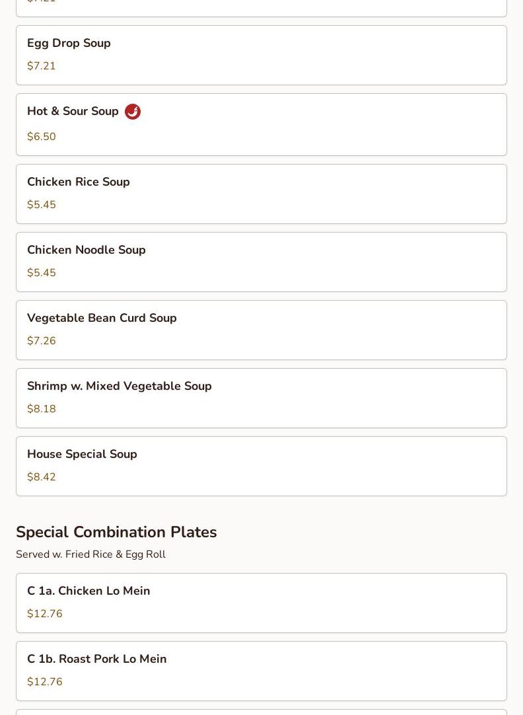The image size is (523, 715).
Task: Select House Special Soup
Action: [261, 466]
